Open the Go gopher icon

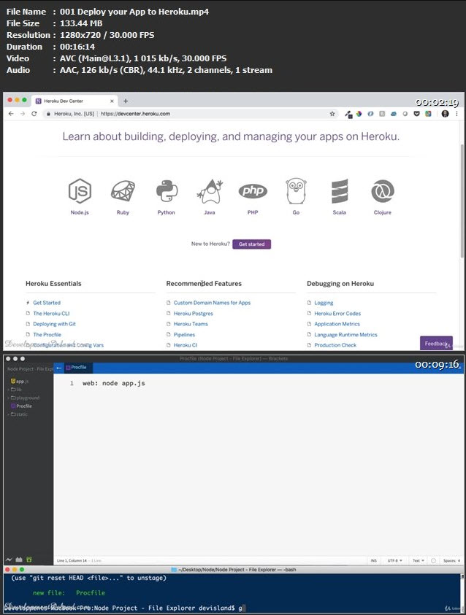(x=296, y=190)
